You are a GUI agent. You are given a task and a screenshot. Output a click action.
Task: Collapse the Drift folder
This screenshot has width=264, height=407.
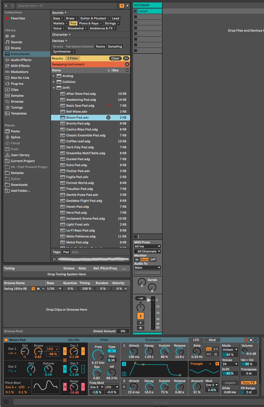tap(54, 88)
